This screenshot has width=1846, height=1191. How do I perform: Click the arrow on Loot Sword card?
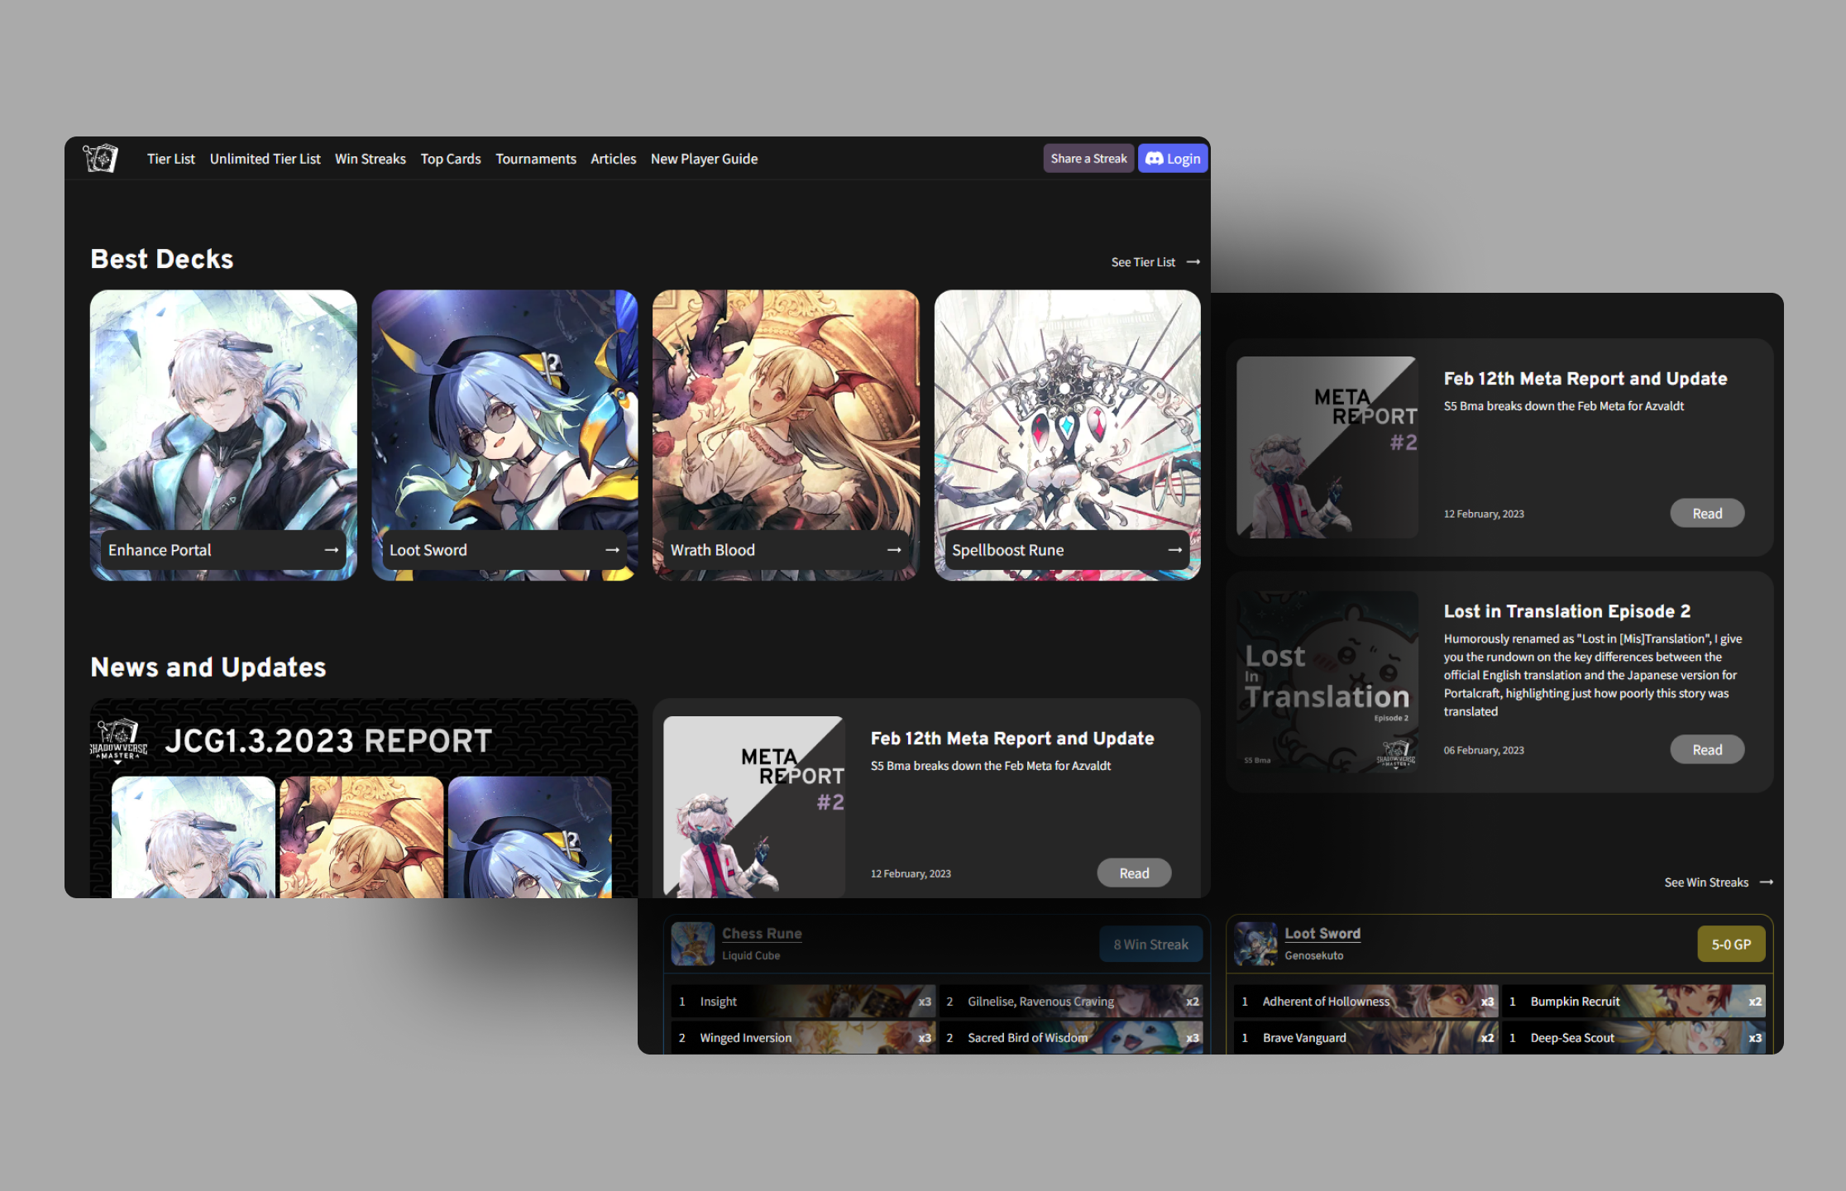pos(612,550)
